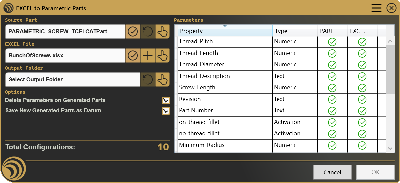Viewport: 400px width, 183px height.
Task: Click the vertical scrollbar thumb in Parameters
Action: click(x=390, y=70)
